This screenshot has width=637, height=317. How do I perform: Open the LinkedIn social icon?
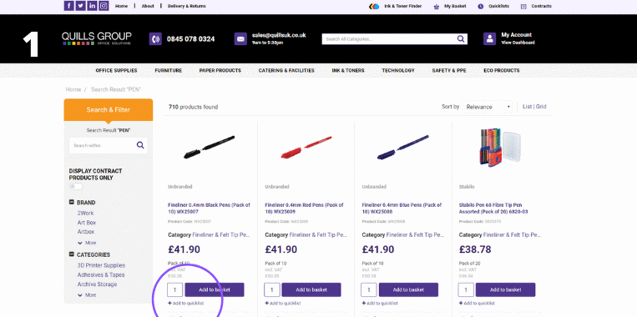(92, 6)
